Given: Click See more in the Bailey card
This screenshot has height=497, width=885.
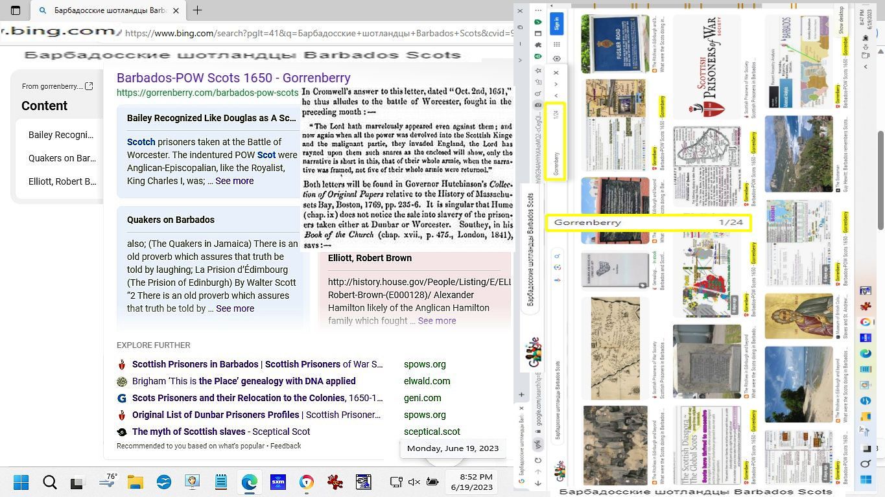Looking at the screenshot, I should 235,181.
